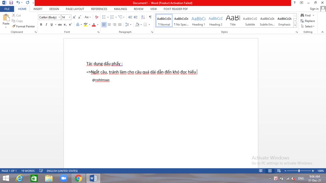This screenshot has height=183, width=326.
Task: Switch to the PAGE LAYOUT tab
Action: point(75,9)
